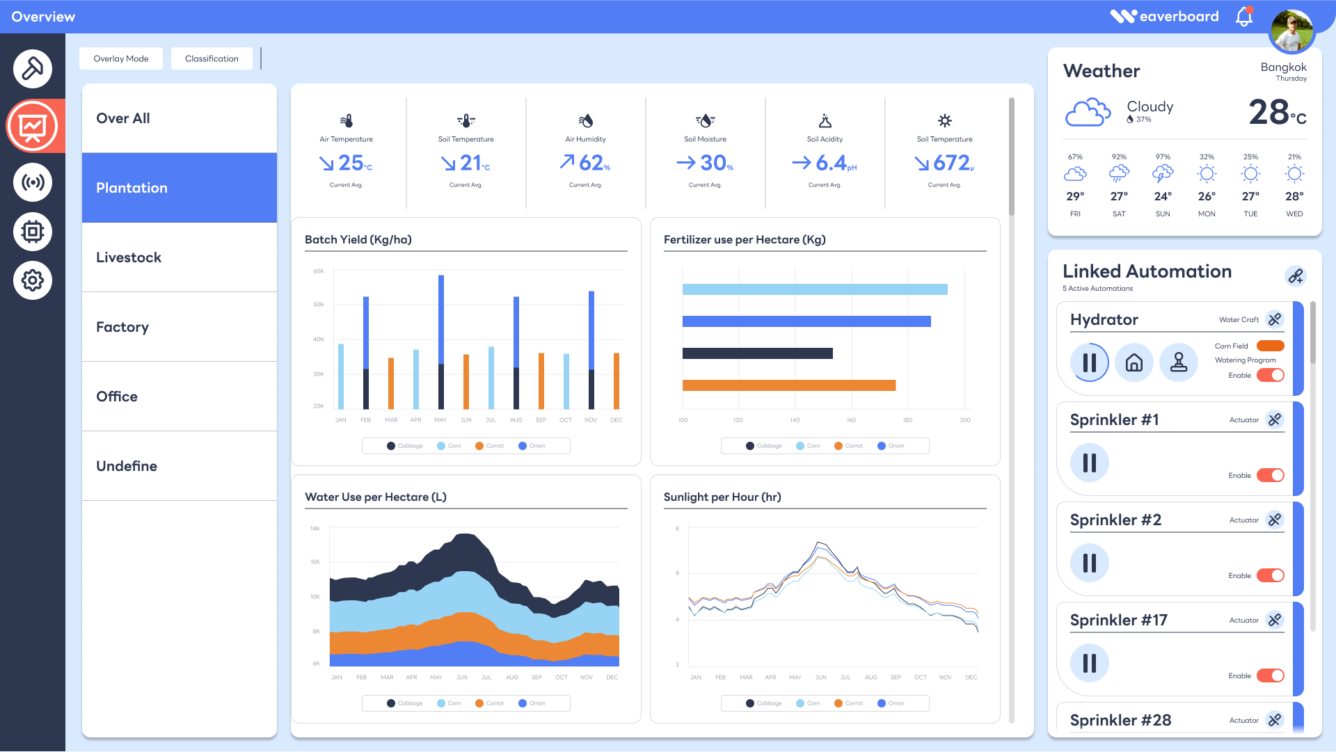Open the chip hardware sidebar icon
The image size is (1336, 752).
33,232
